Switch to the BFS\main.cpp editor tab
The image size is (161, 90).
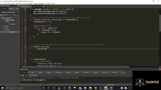pyautogui.click(x=25, y=6)
